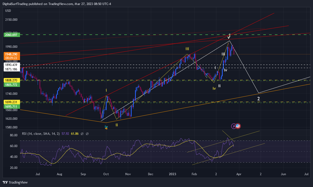Click the yellow wave iv label near March low
This screenshot has height=187, width=313.
[214, 89]
